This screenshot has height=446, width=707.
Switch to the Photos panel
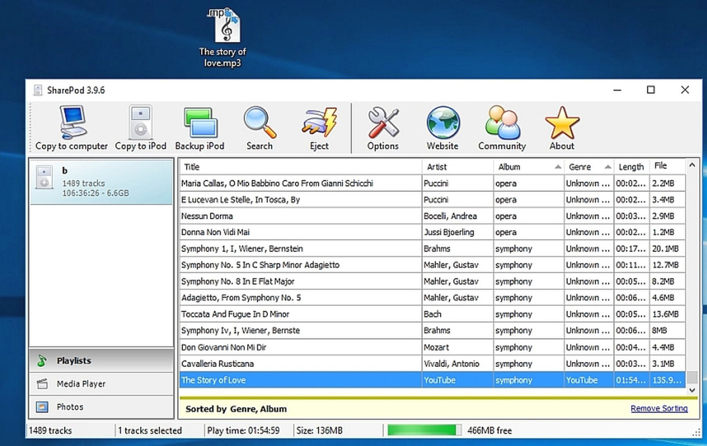coord(101,407)
